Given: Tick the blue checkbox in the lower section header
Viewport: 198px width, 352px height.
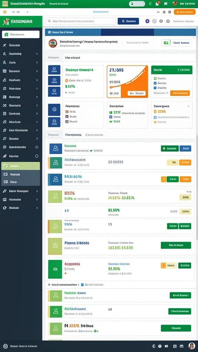Looking at the screenshot, I should click(x=82, y=285).
